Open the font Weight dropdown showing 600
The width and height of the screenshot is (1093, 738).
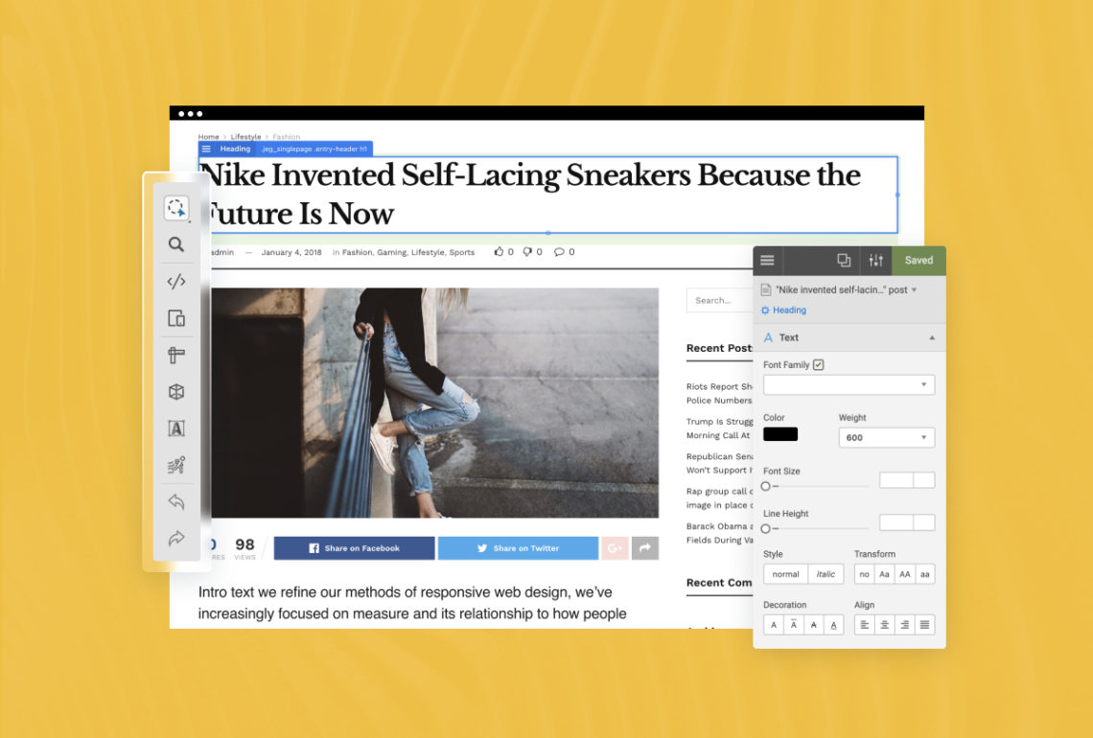click(x=886, y=437)
